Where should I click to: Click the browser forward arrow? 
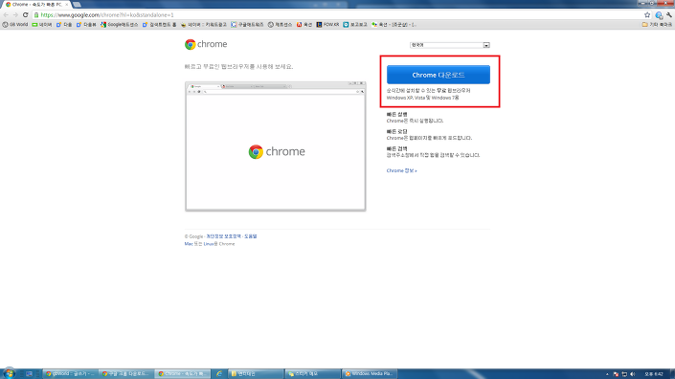coord(15,14)
